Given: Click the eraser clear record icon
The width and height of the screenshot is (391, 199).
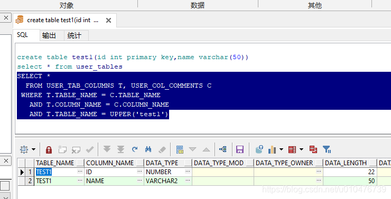Looking at the screenshot, I should pos(162,149).
